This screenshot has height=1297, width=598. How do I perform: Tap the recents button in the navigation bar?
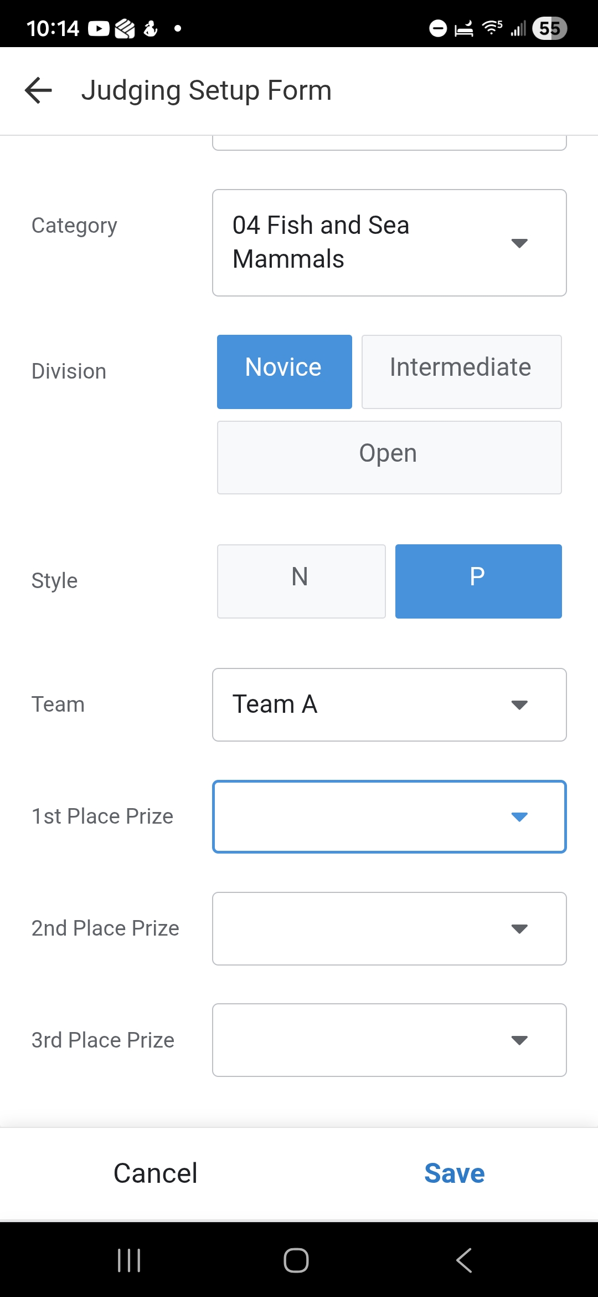click(x=128, y=1259)
